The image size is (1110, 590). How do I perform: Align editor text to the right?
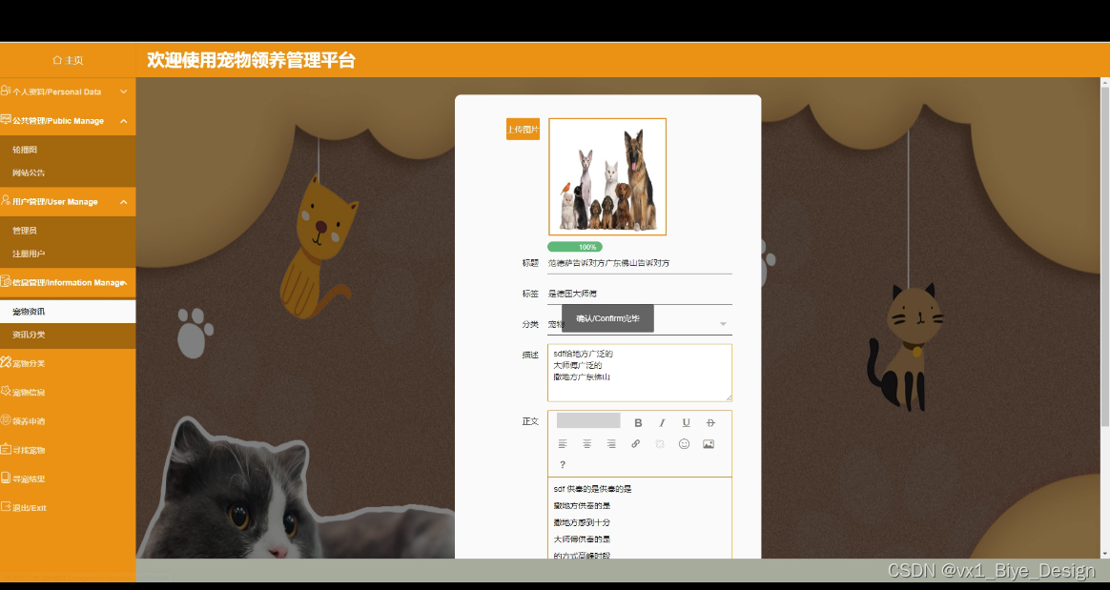coord(611,443)
